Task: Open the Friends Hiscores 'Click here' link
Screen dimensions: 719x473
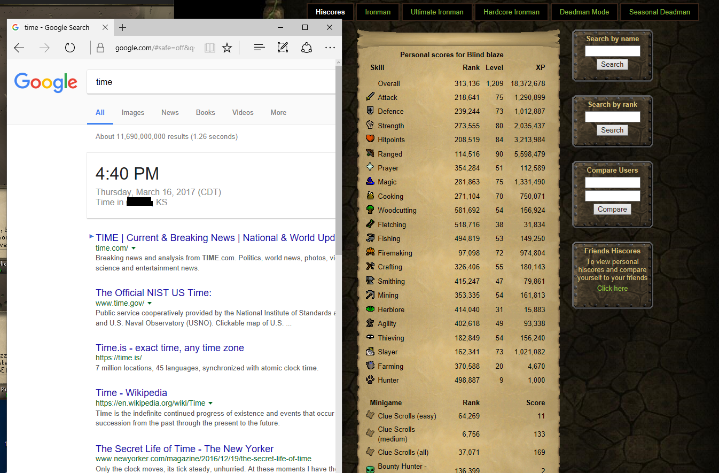Action: (x=612, y=288)
